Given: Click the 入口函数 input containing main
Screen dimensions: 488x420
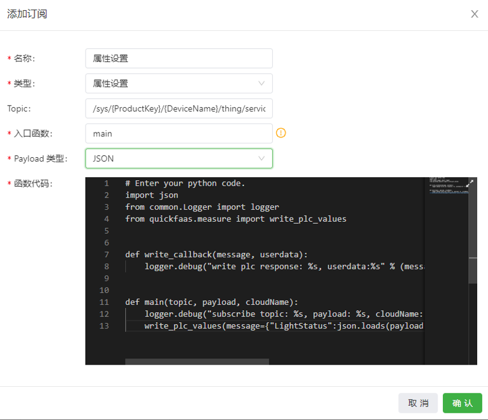Looking at the screenshot, I should [x=179, y=134].
